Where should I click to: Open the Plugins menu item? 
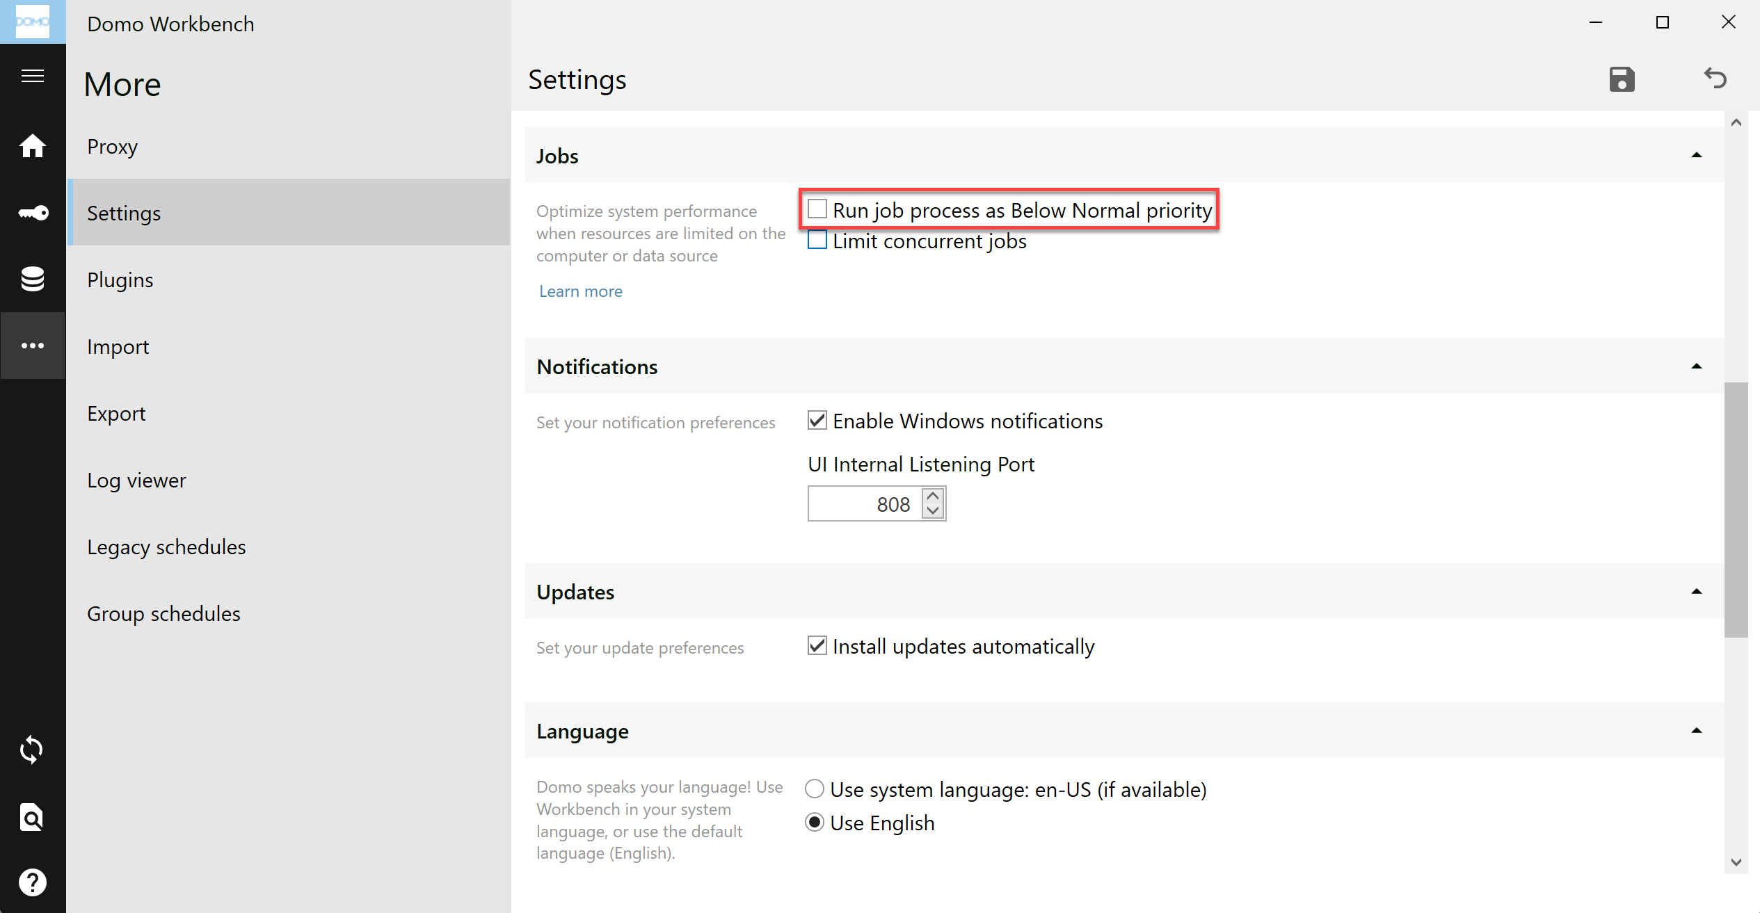coord(120,280)
